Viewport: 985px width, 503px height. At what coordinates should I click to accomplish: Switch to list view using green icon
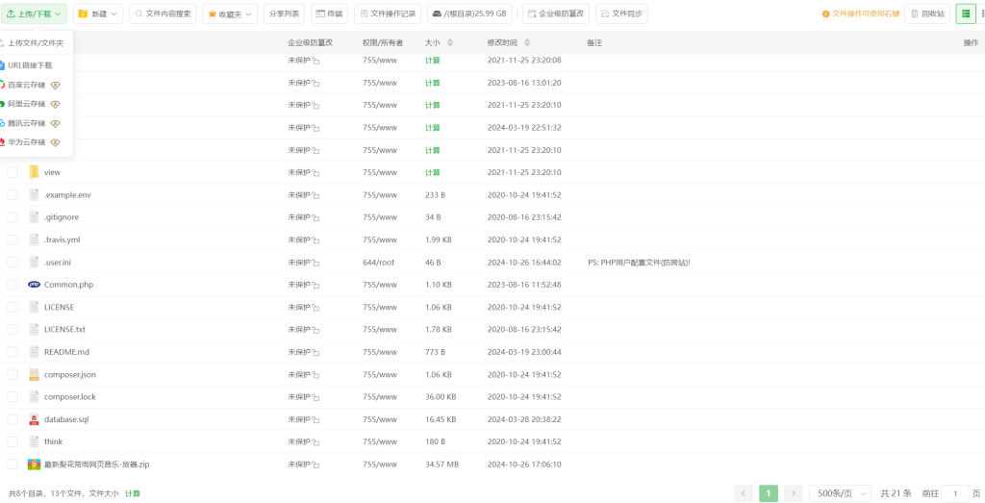point(965,14)
